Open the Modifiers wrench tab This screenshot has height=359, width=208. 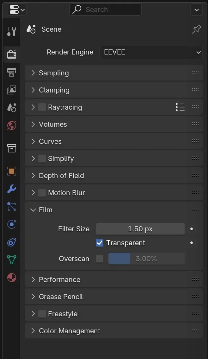click(12, 189)
